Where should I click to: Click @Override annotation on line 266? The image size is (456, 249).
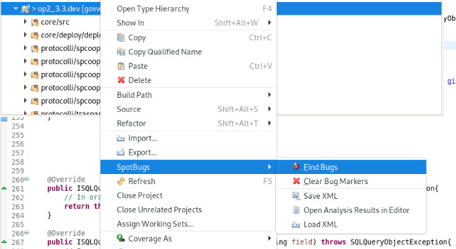66,233
